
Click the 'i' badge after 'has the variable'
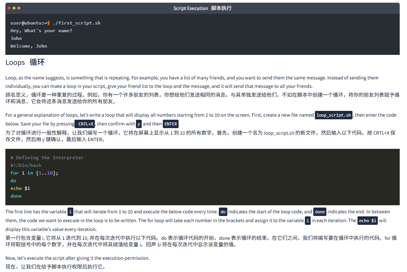click(70, 212)
